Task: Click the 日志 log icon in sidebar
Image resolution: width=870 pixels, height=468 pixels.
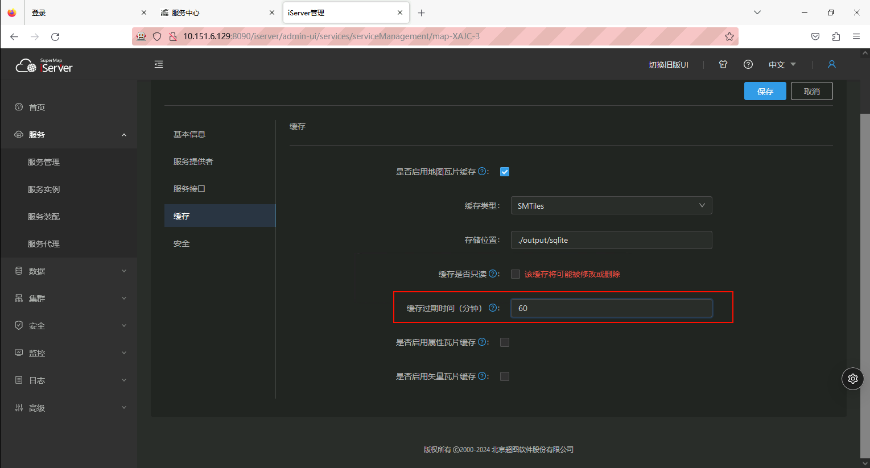Action: pyautogui.click(x=19, y=380)
